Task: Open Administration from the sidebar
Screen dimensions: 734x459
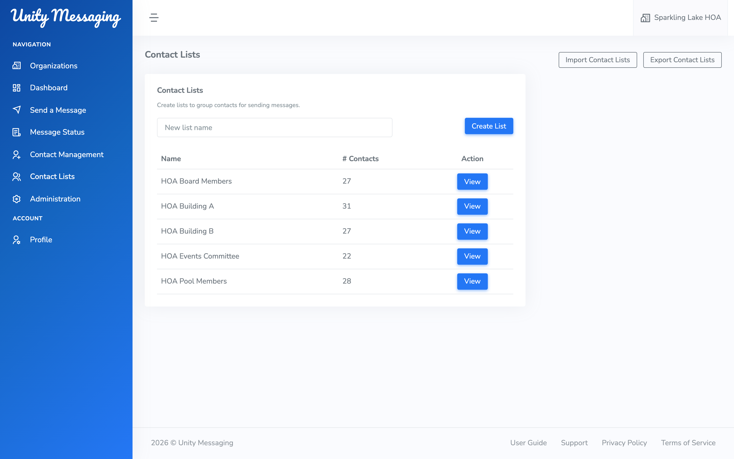Action: (55, 199)
